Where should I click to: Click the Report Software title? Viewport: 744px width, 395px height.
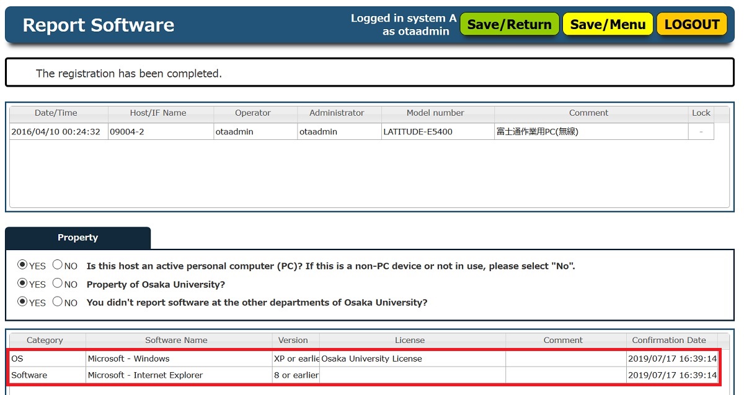tap(99, 25)
